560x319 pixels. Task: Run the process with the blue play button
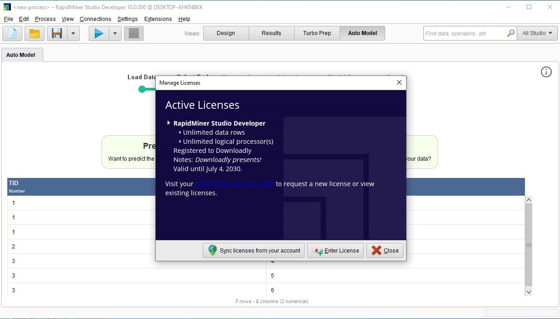(x=99, y=33)
